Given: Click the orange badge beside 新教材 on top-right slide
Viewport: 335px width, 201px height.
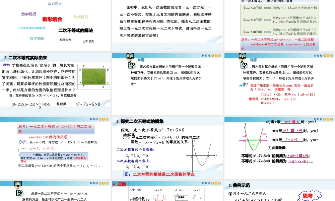Looking at the screenshot, I should 324,55.
